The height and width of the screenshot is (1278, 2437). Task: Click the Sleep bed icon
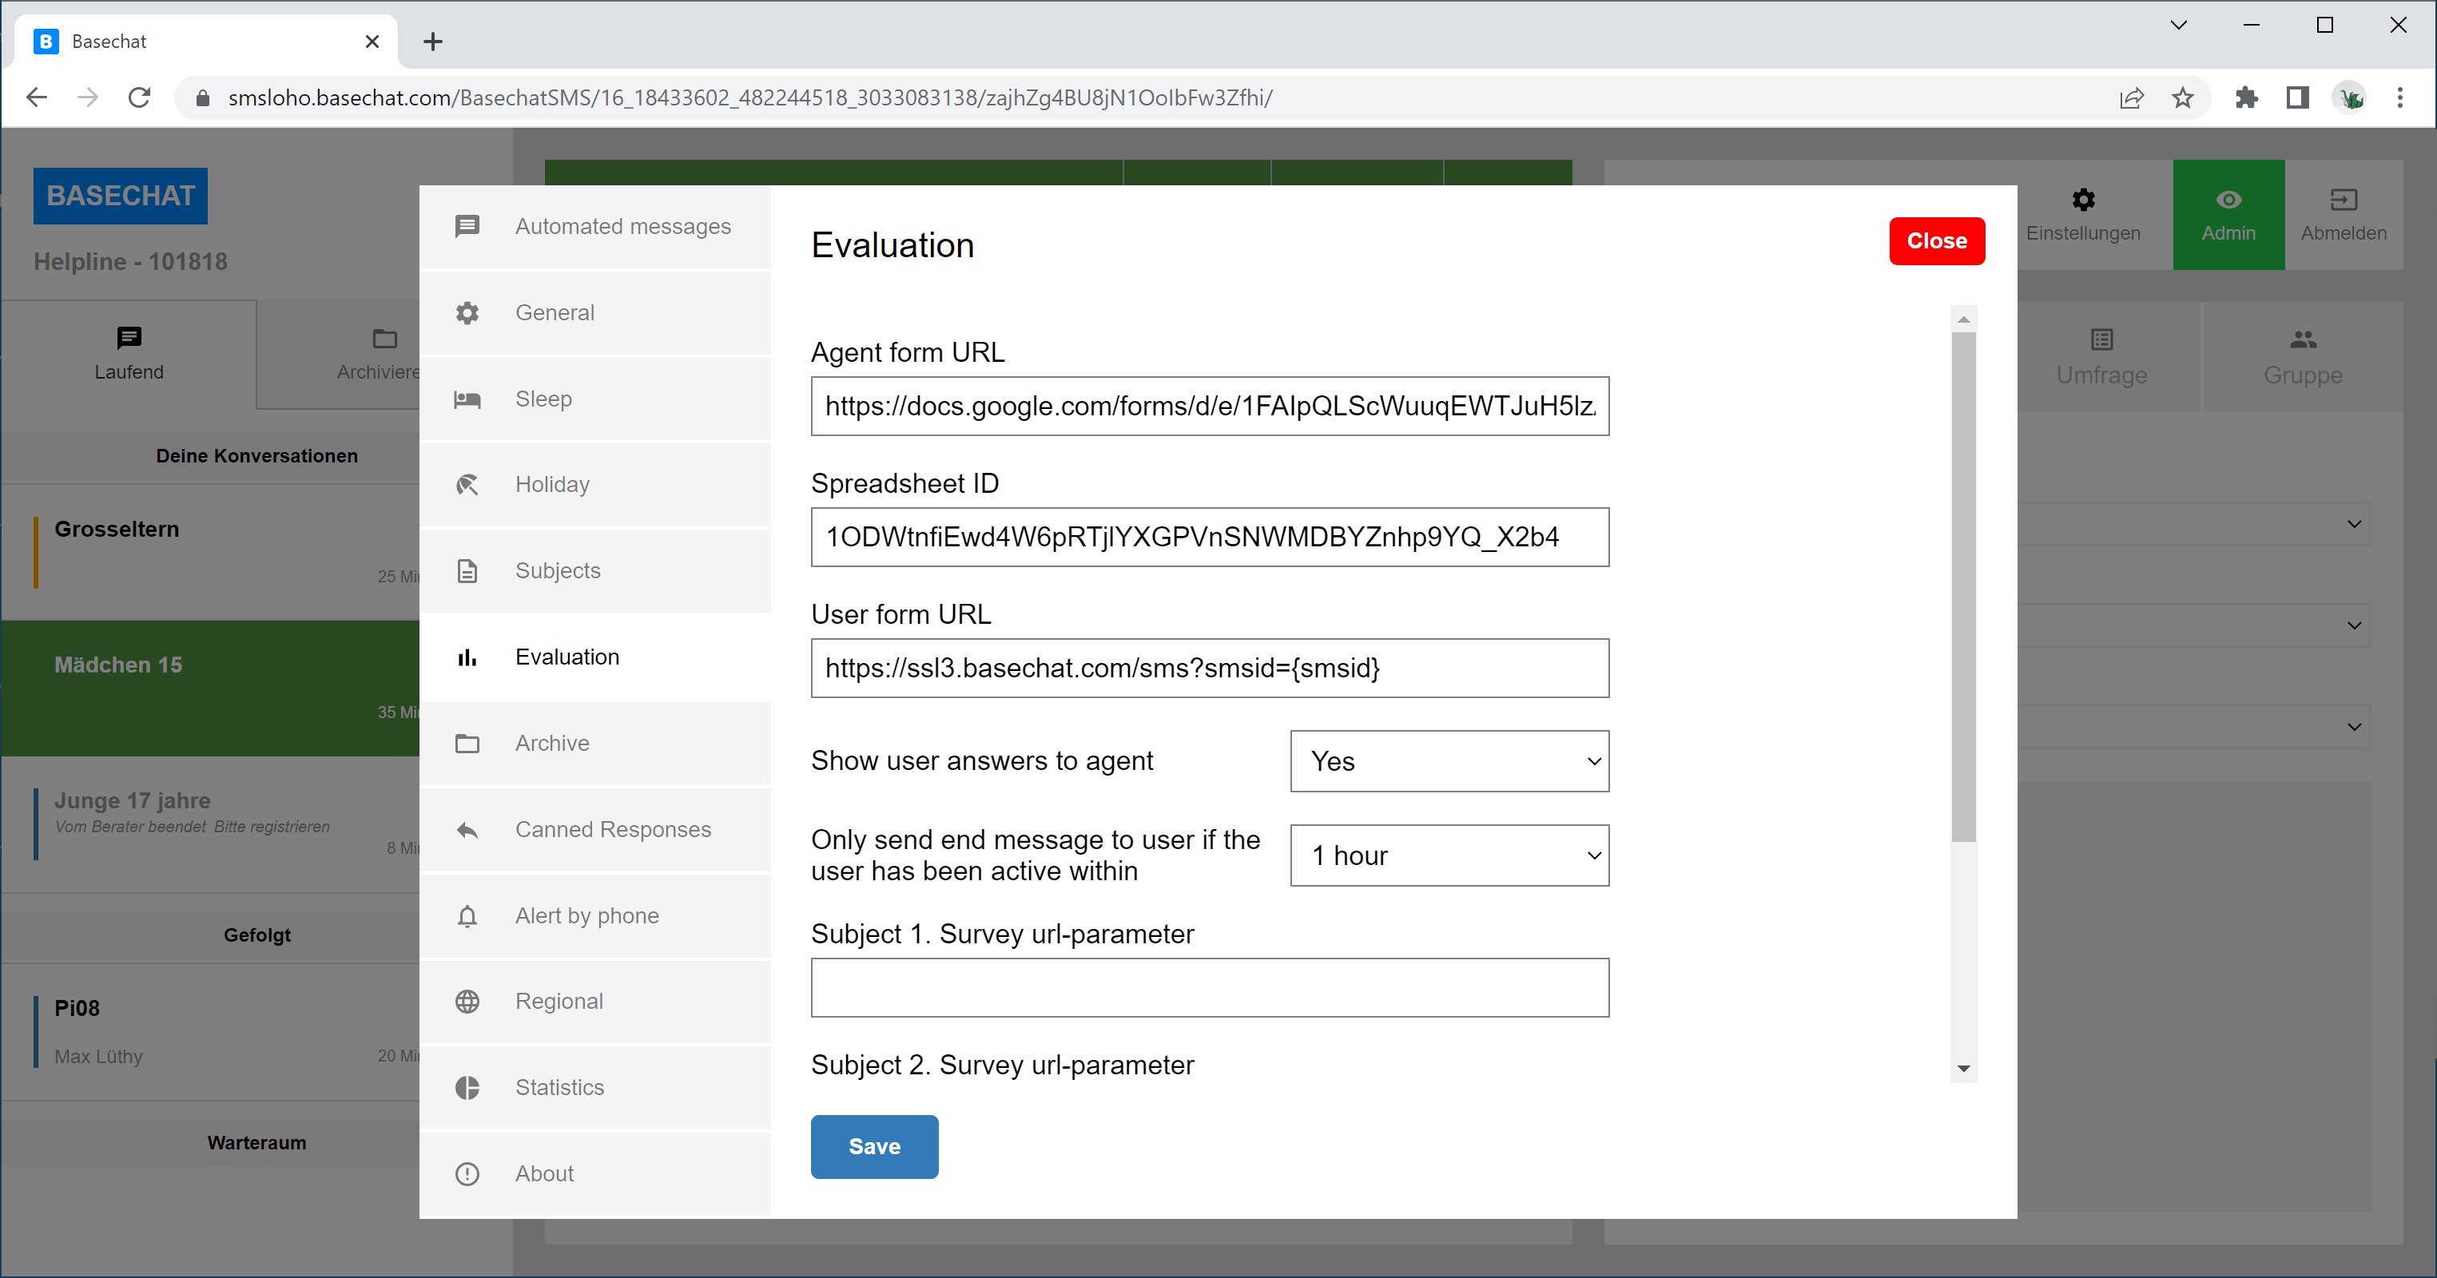click(x=467, y=399)
